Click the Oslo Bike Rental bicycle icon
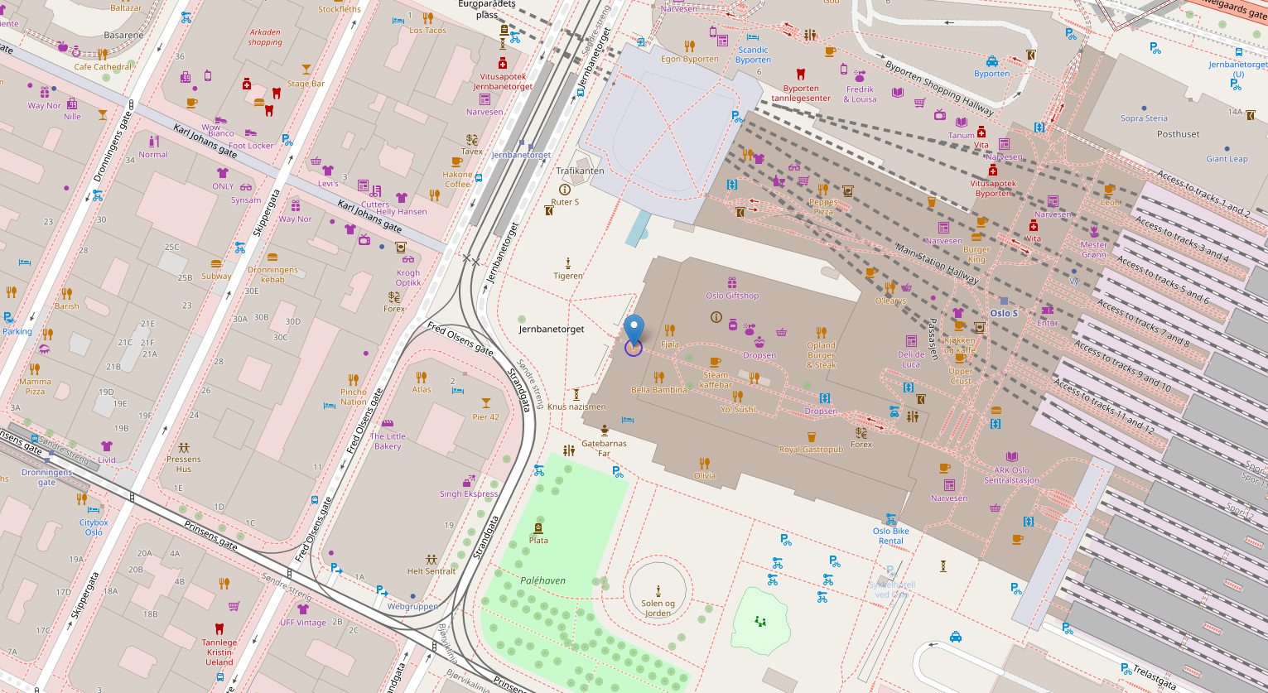Viewport: 1268px width, 693px height. pyautogui.click(x=891, y=519)
